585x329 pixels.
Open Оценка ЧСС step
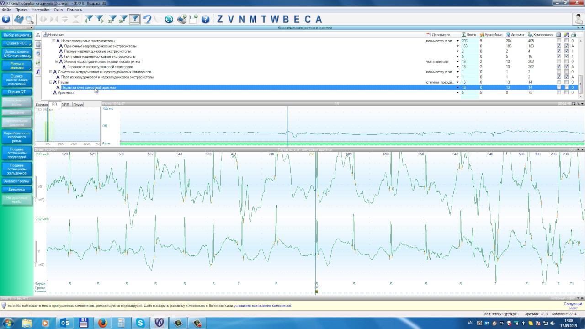16,43
